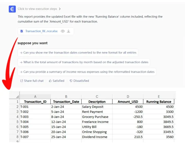Select column E header in spreadsheet
Screen dimensions: 185x146
[x=159, y=97]
